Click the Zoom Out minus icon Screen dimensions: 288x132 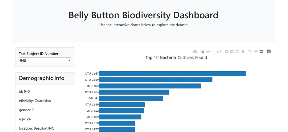[x=232, y=51]
